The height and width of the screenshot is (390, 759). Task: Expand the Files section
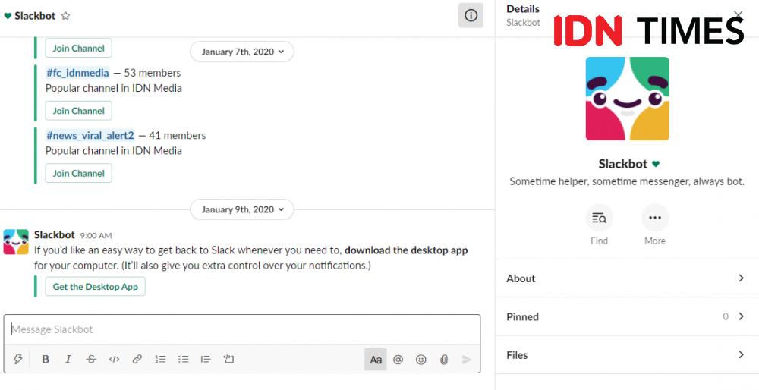[627, 354]
